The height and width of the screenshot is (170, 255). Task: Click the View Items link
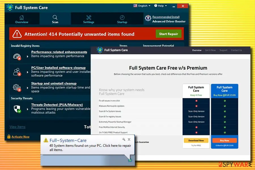pyautogui.click(x=17, y=127)
